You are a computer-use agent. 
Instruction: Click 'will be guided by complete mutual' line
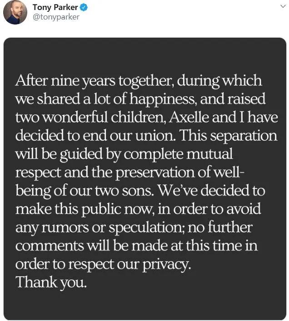(x=124, y=154)
